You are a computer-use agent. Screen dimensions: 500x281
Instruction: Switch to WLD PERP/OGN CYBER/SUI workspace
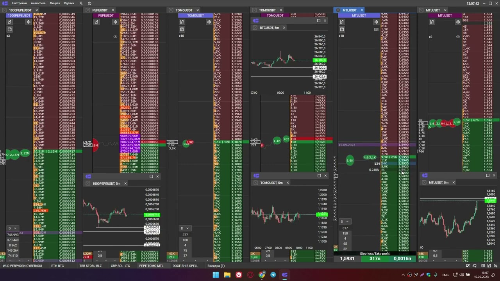(22, 266)
